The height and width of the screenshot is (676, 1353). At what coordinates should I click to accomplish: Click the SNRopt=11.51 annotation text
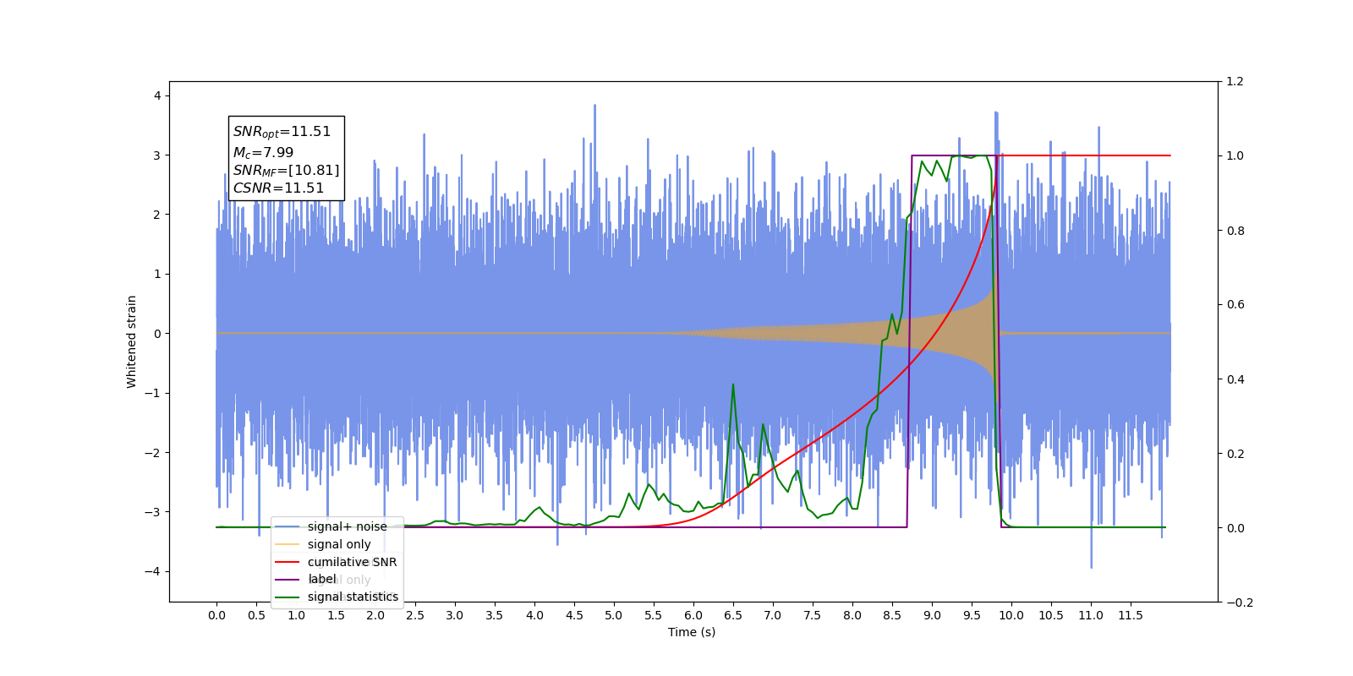tap(282, 132)
